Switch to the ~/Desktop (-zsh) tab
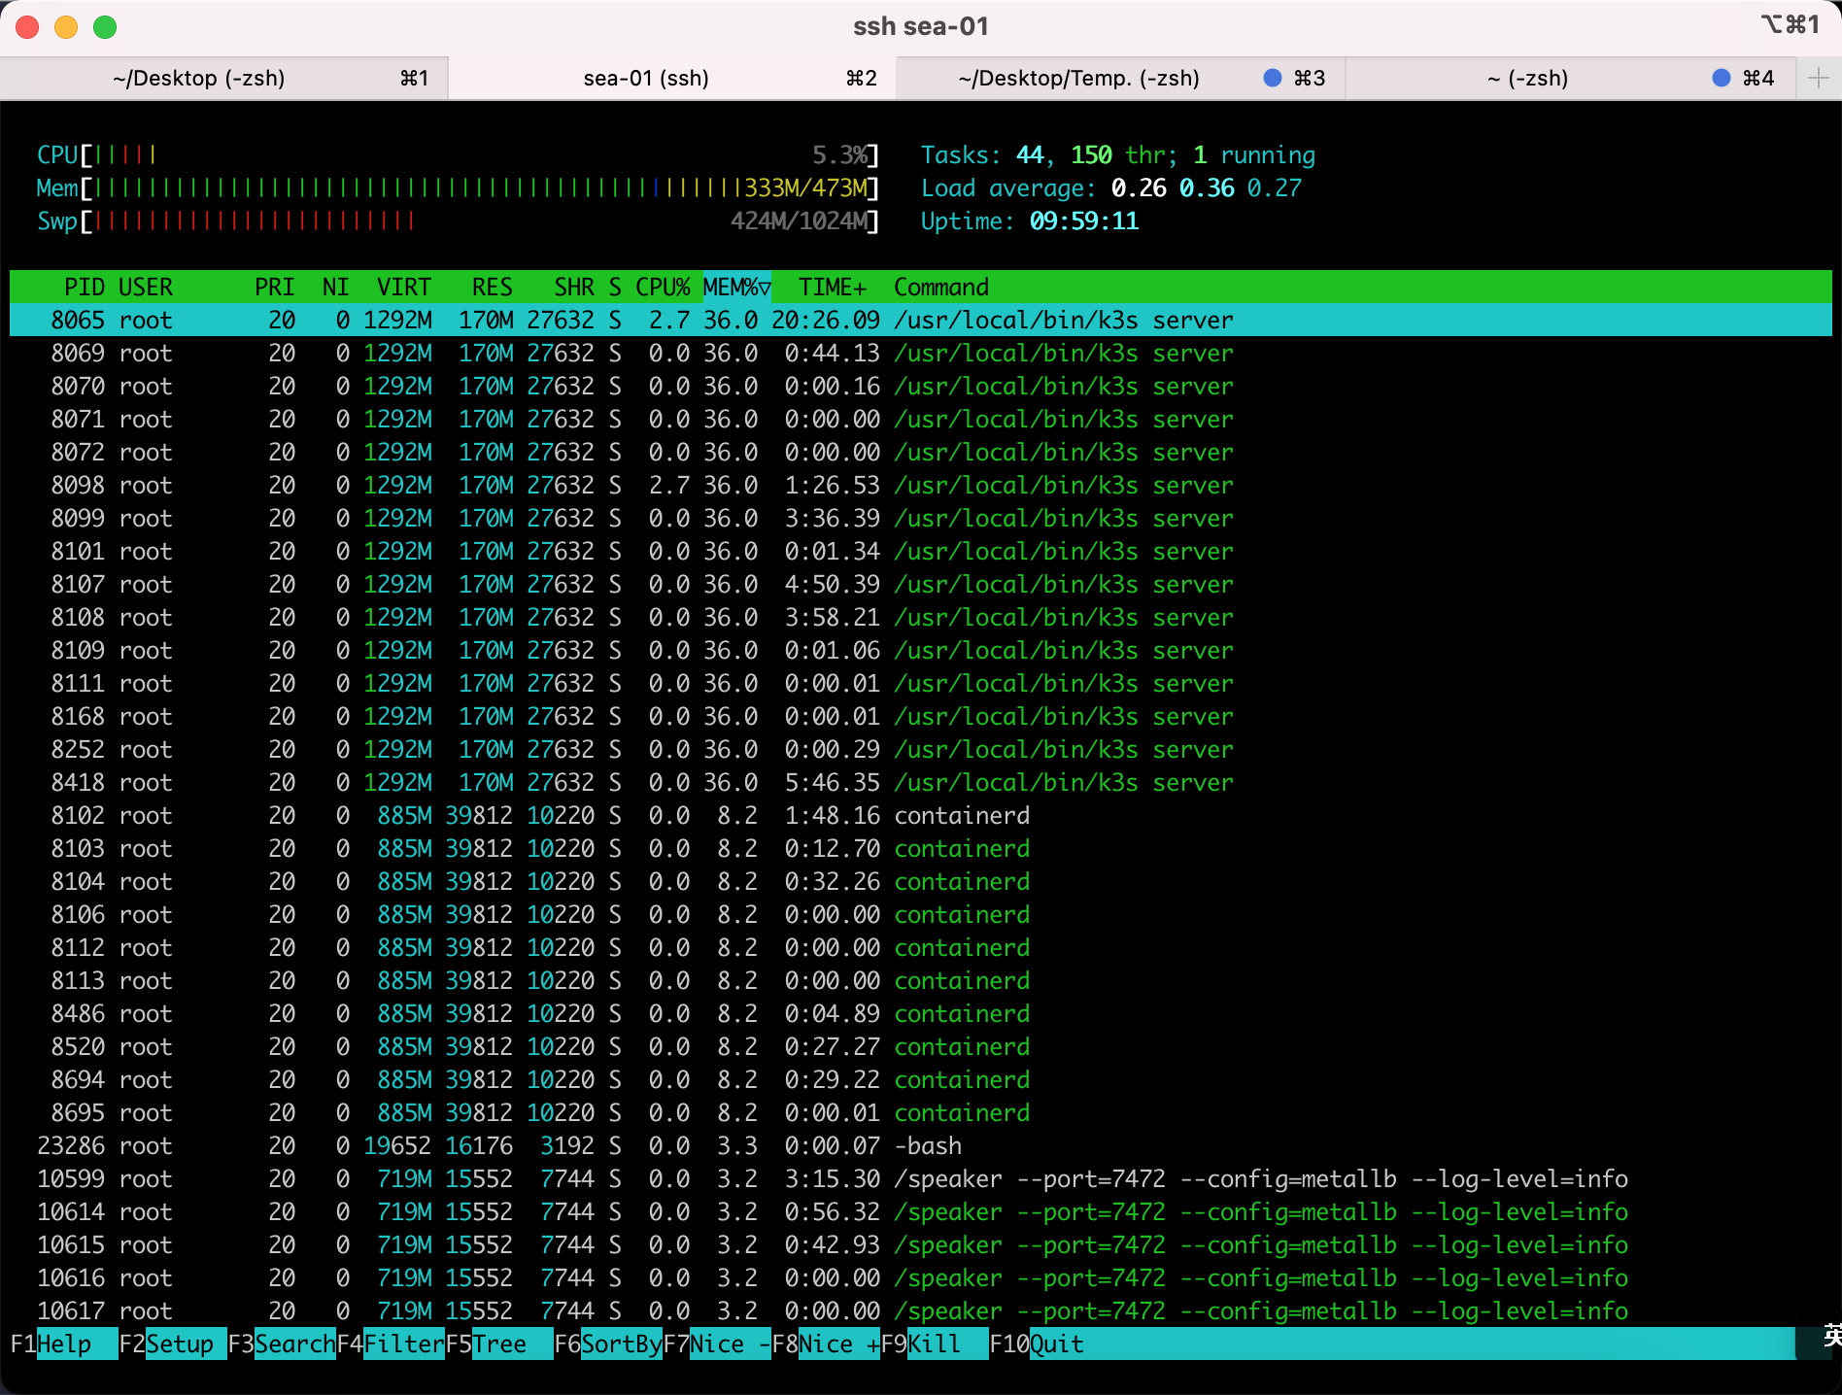This screenshot has height=1395, width=1842. [223, 79]
